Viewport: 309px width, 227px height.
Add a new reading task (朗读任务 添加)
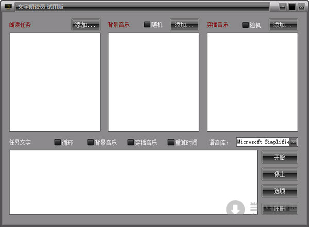pos(86,25)
